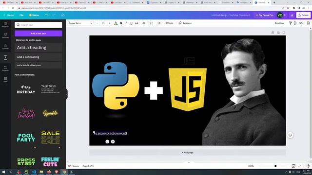Click the plus next to VC avatar
Image resolution: width=312 pixels, height=175 pixels.
point(285,15)
